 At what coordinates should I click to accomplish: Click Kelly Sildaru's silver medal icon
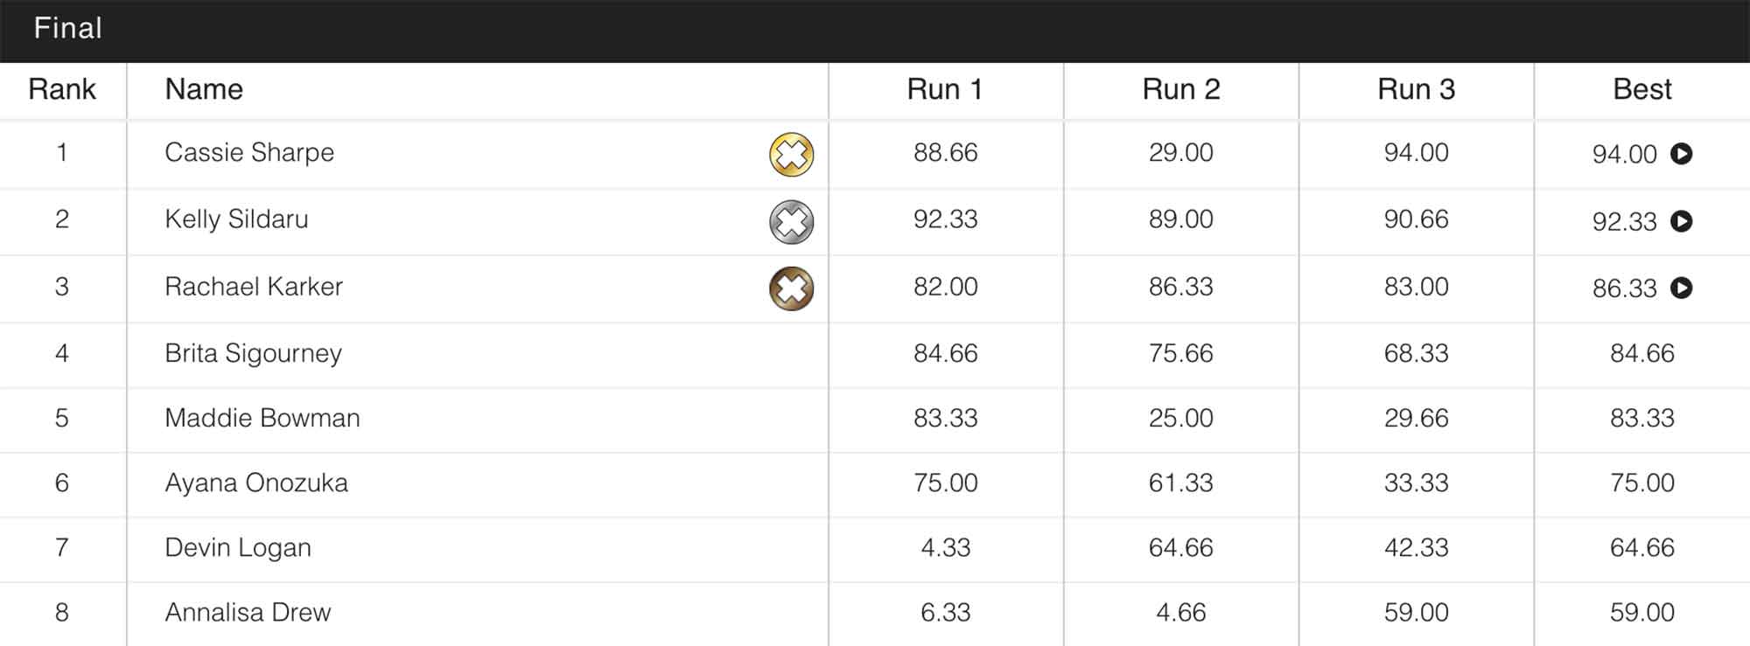coord(791,222)
